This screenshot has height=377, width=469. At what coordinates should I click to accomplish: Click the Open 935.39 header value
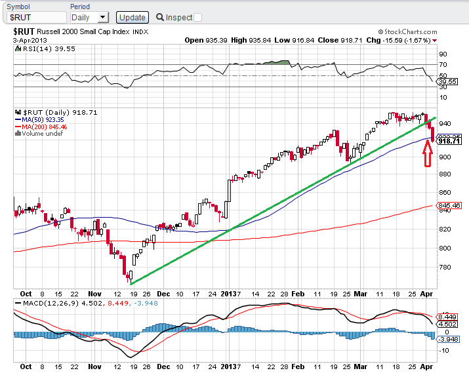[x=206, y=40]
